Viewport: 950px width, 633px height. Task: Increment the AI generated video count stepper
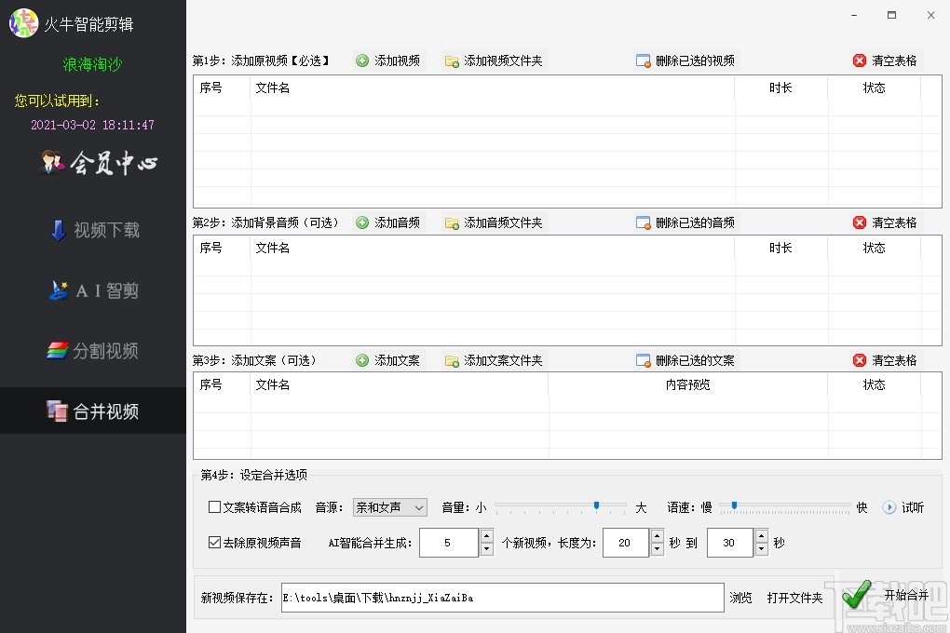[x=486, y=537]
